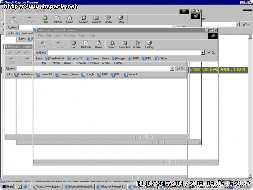This screenshot has height=190, width=253.
Task: Open KBS link in front window Links bar
Action: click(x=147, y=58)
